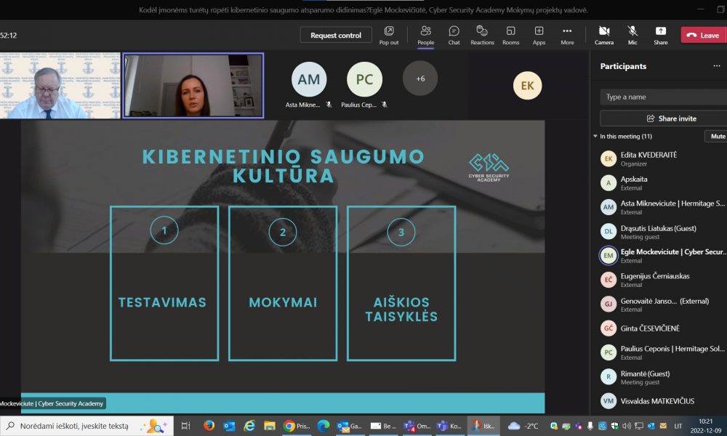The image size is (727, 436).
Task: Click the EK self-view avatar
Action: [527, 86]
